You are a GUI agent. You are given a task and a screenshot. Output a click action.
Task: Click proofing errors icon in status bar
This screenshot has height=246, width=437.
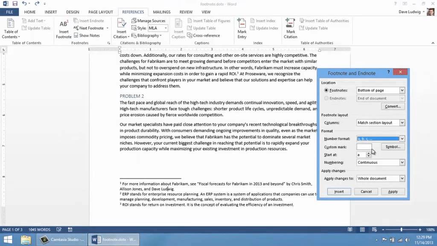click(59, 229)
